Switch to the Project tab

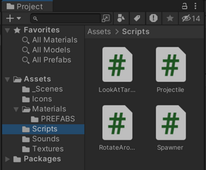[27, 6]
